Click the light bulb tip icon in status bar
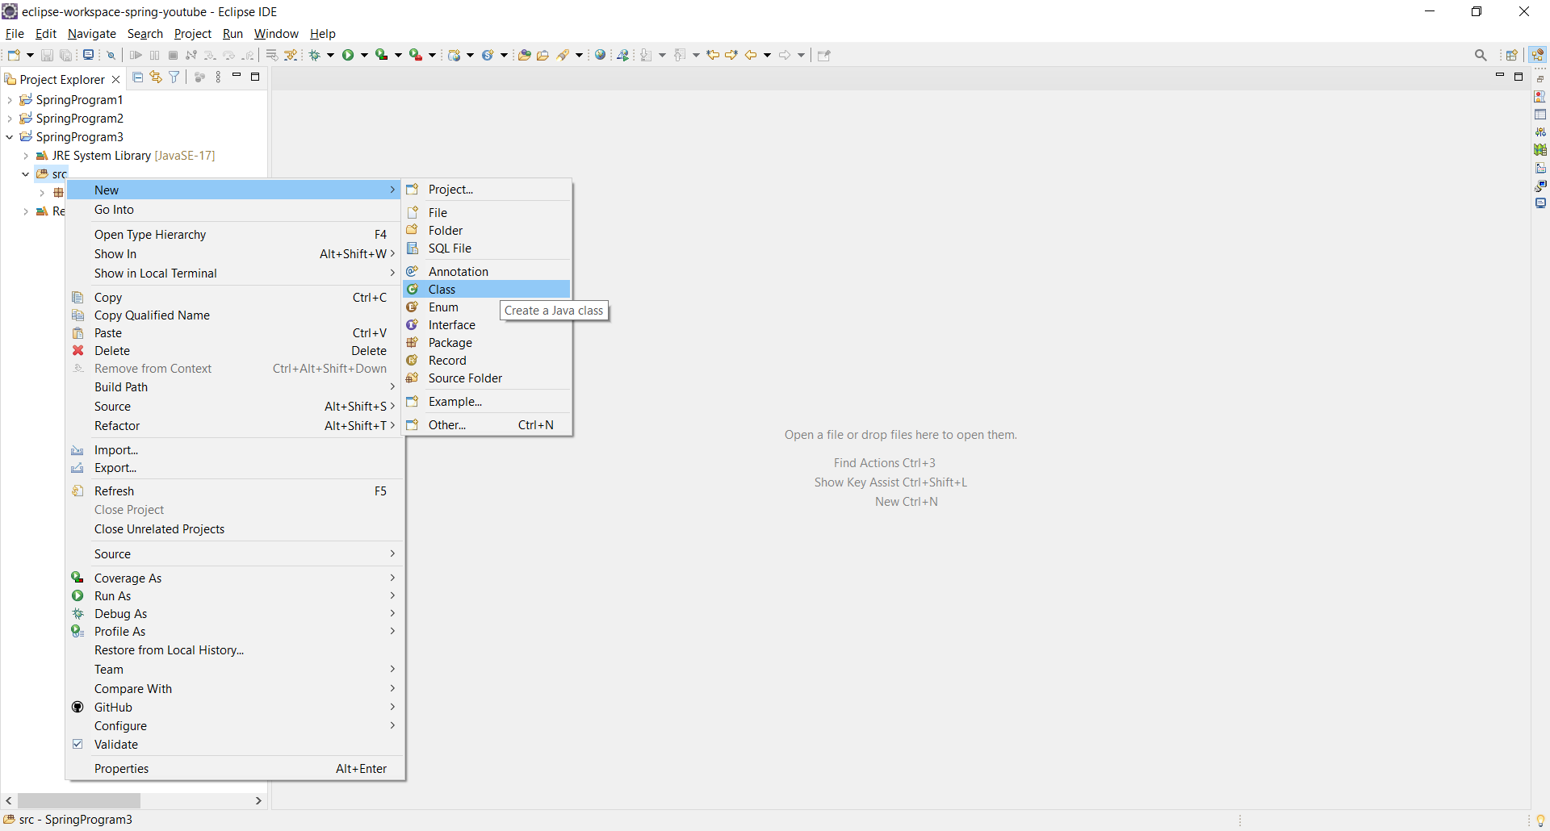1550x831 pixels. (x=1540, y=821)
